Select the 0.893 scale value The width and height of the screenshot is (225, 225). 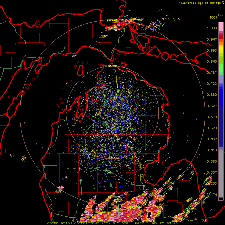coord(212,50)
